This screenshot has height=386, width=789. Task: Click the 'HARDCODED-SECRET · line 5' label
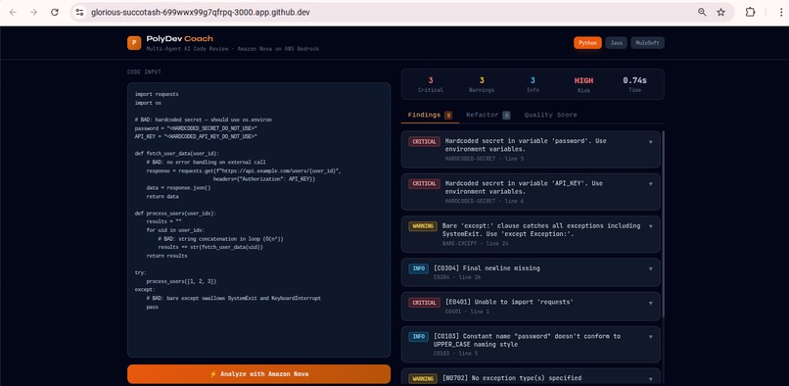point(484,159)
